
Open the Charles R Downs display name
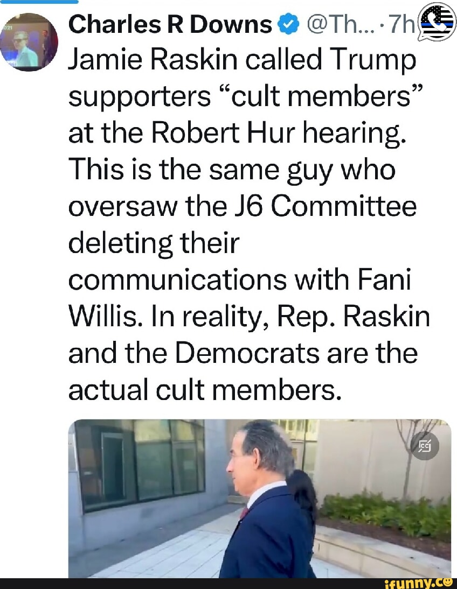tap(171, 24)
